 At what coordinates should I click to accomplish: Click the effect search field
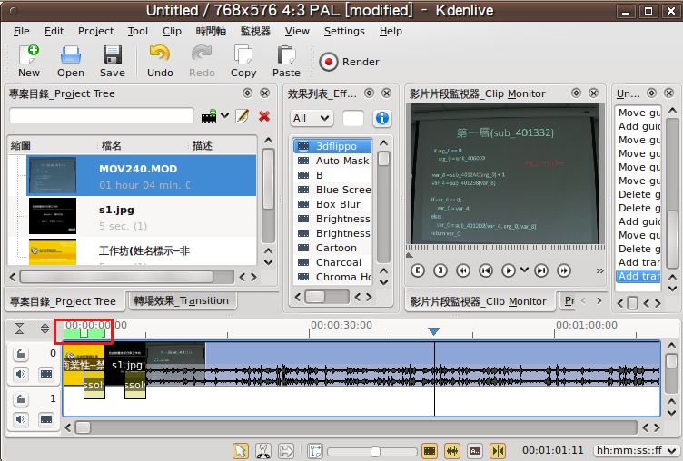[352, 118]
